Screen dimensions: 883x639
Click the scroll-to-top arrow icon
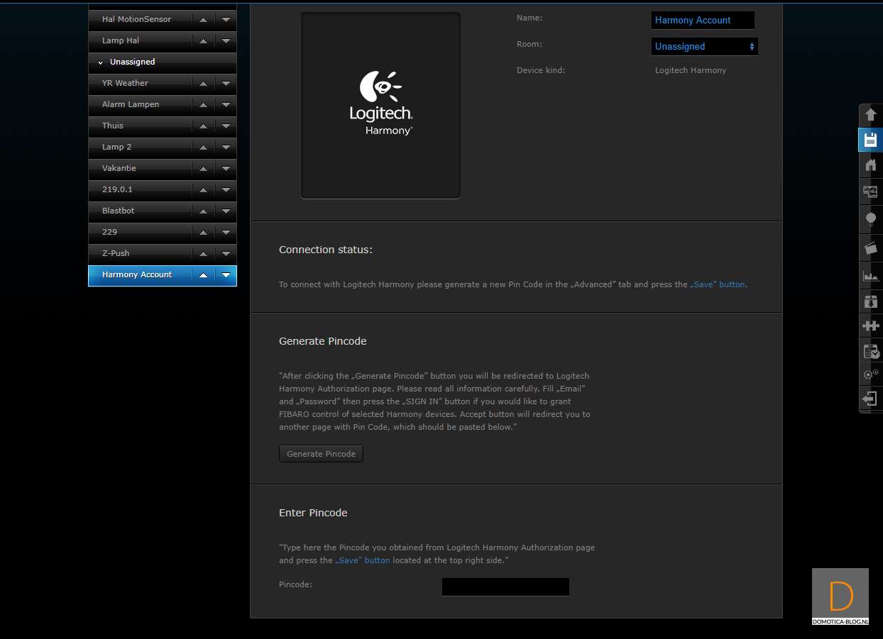point(870,115)
